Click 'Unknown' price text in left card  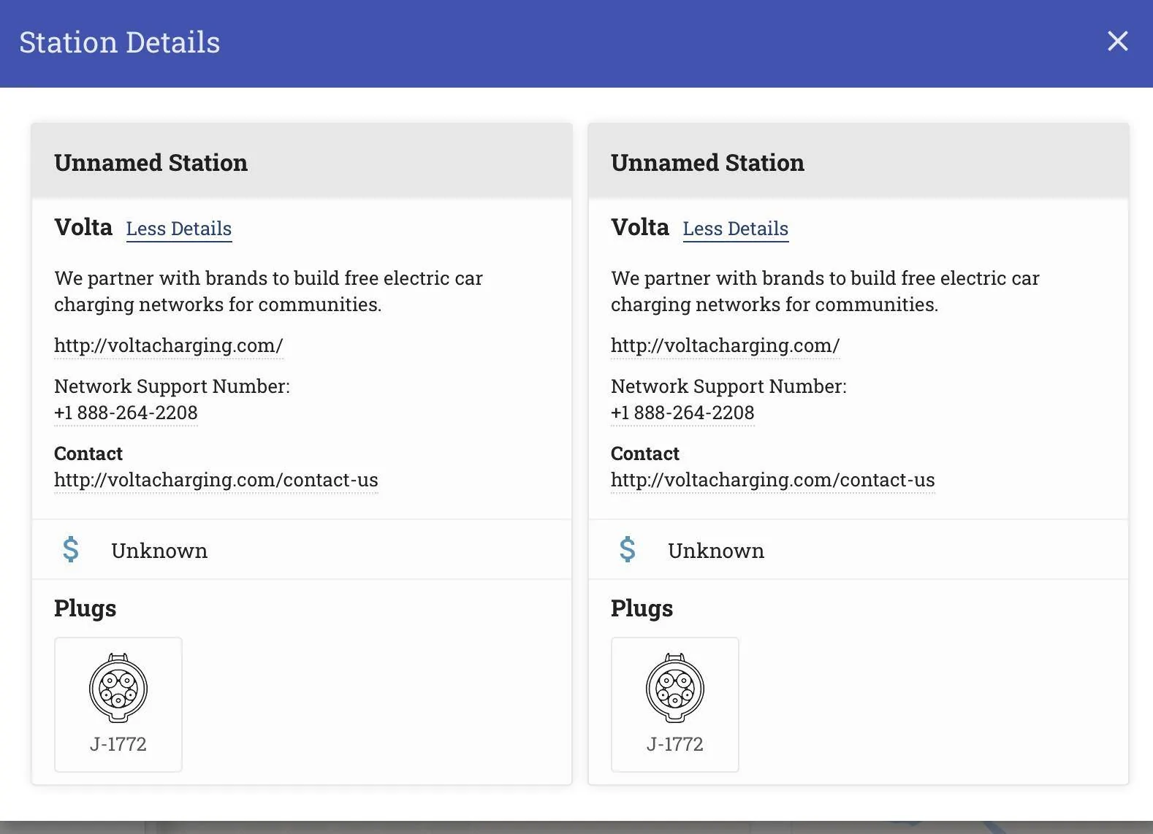pos(159,551)
